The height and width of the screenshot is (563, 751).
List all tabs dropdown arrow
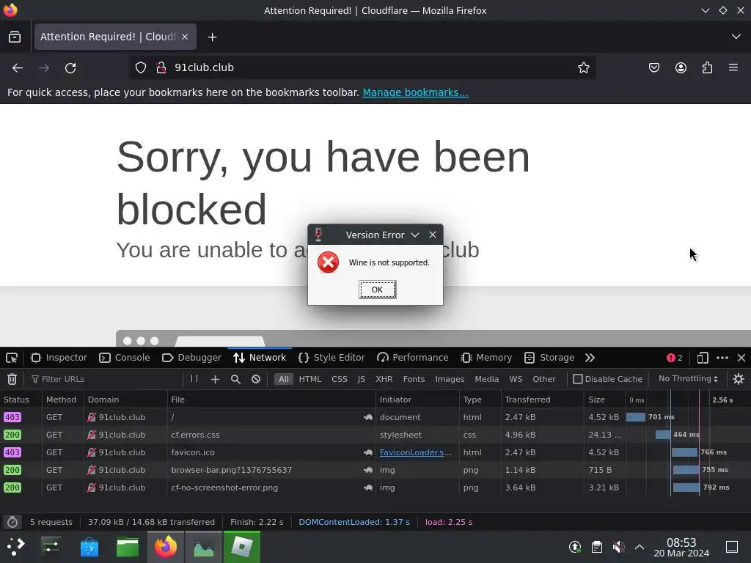point(736,37)
